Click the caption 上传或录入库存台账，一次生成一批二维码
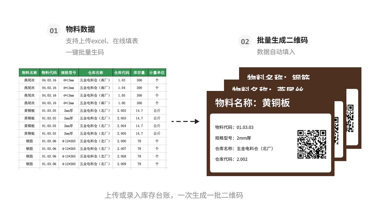This screenshot has height=217, width=376. point(174,195)
